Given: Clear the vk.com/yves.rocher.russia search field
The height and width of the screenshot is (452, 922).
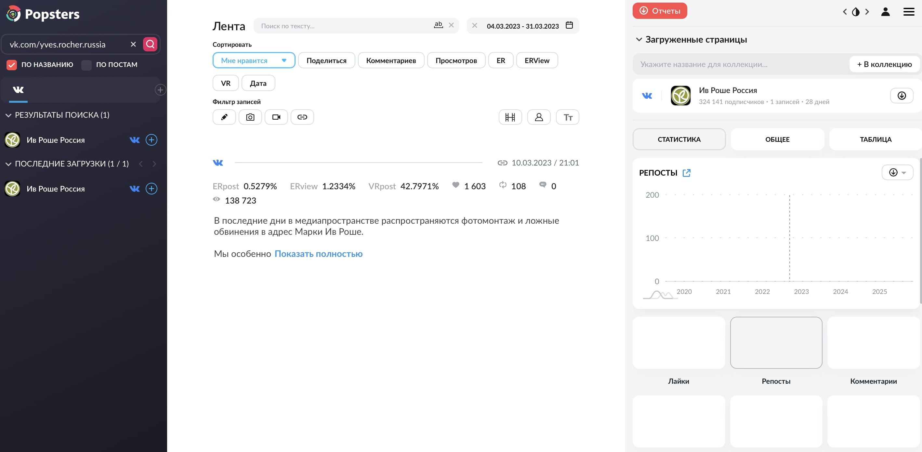Looking at the screenshot, I should pyautogui.click(x=133, y=44).
